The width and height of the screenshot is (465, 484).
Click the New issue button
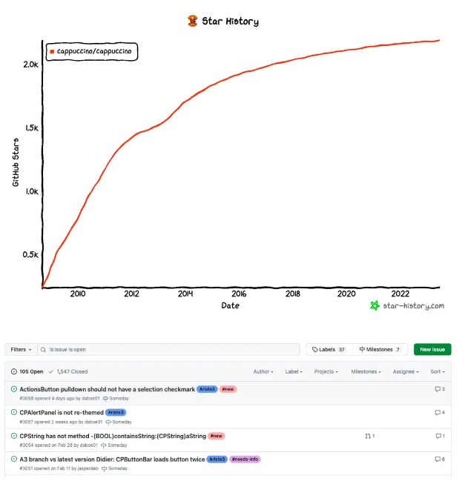(432, 349)
